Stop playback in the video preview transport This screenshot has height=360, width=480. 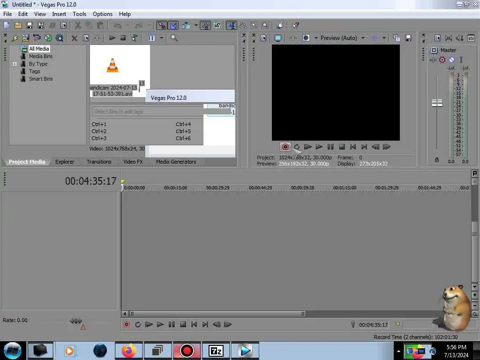342,147
